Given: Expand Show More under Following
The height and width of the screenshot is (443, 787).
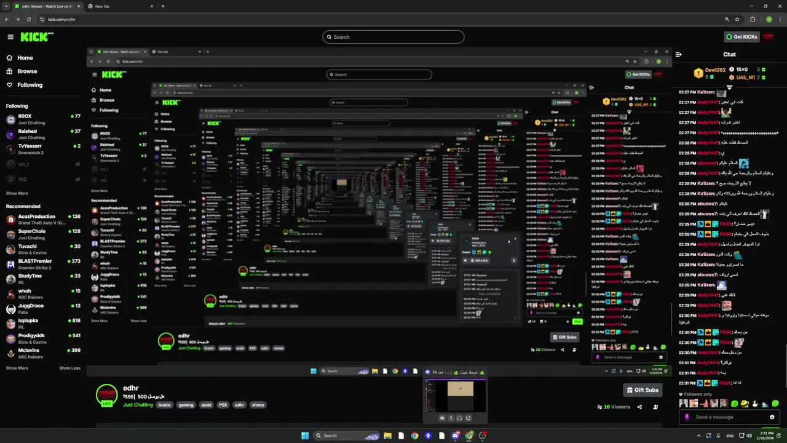Looking at the screenshot, I should click(17, 193).
